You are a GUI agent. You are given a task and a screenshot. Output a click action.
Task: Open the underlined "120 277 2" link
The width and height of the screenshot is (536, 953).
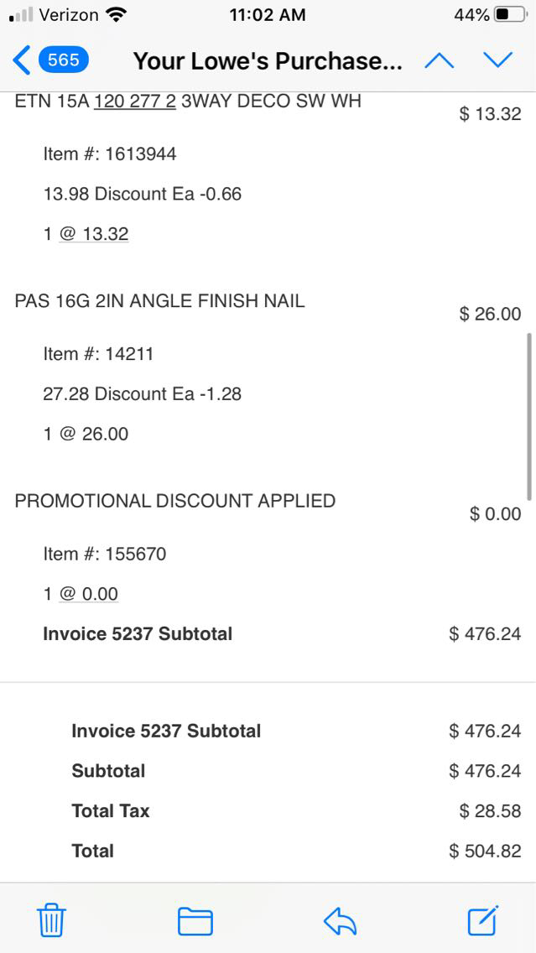[135, 102]
